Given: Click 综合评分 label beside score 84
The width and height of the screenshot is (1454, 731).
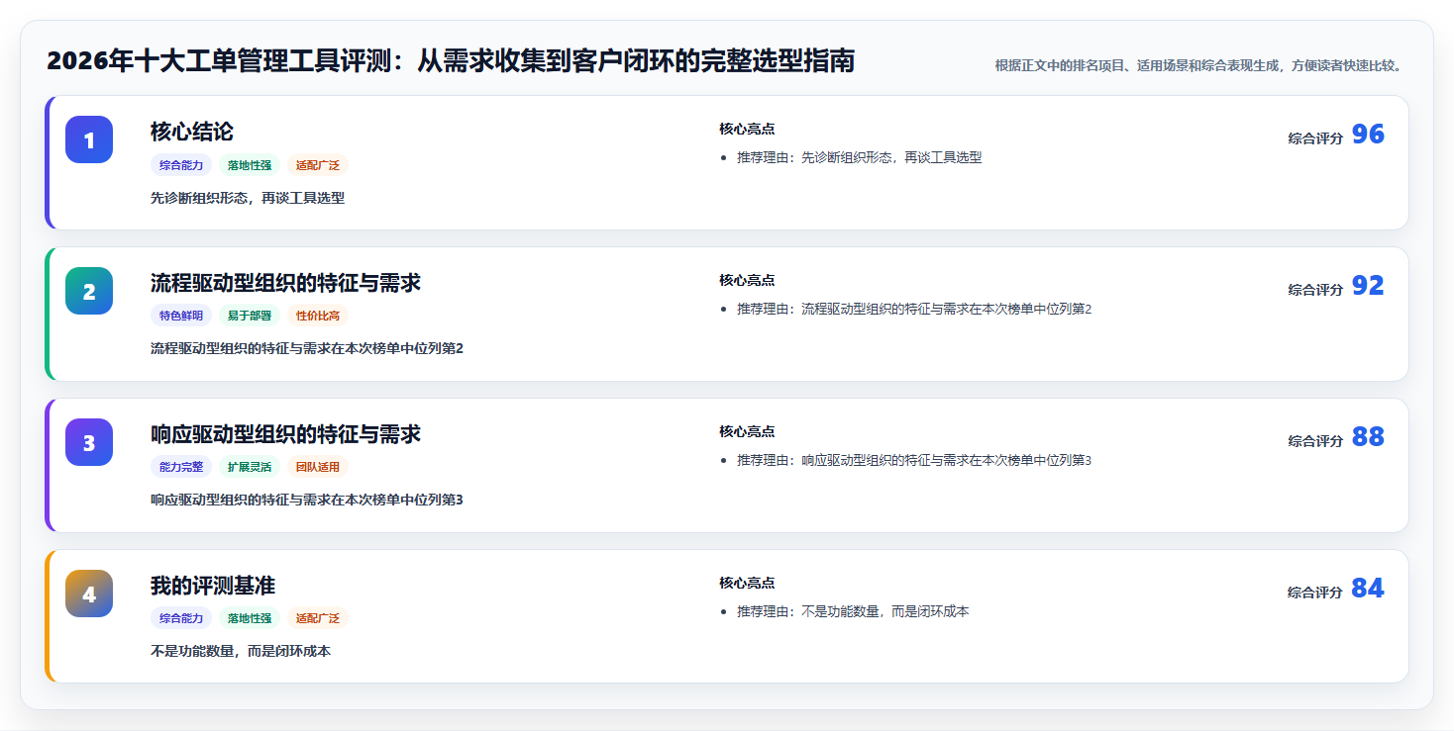Looking at the screenshot, I should point(1315,593).
